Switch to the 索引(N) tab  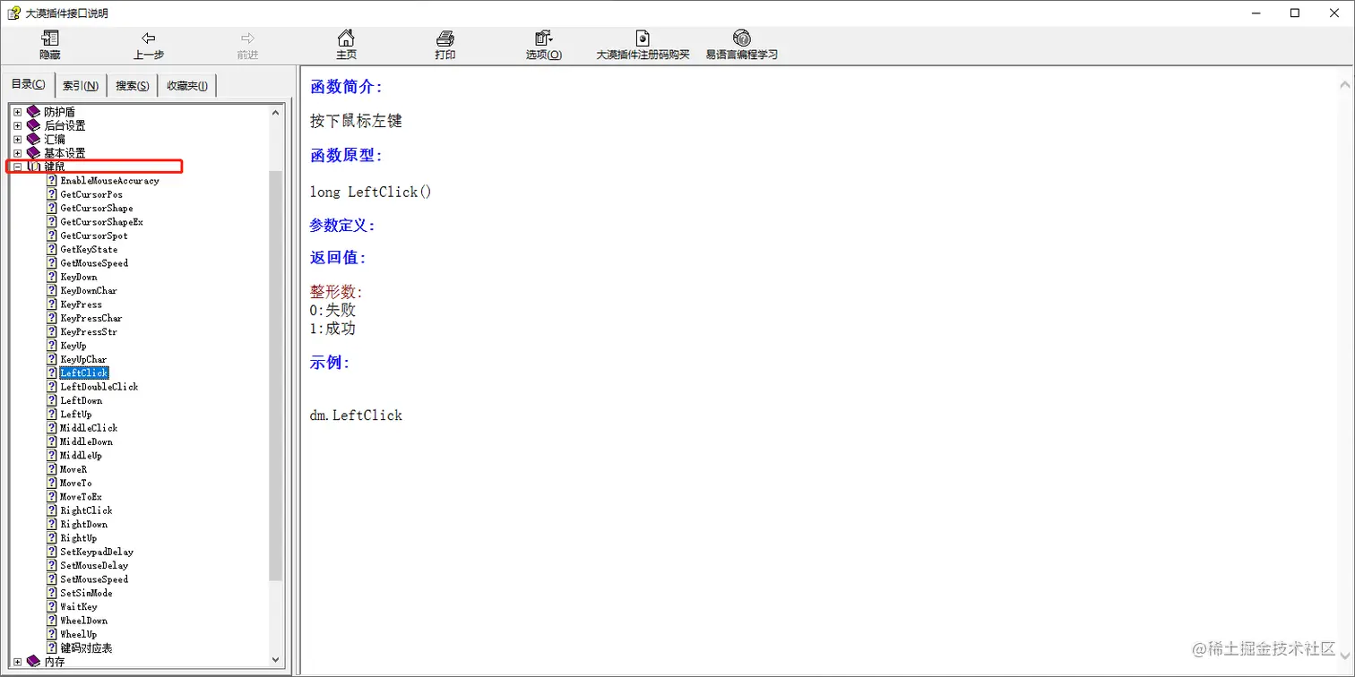(80, 84)
